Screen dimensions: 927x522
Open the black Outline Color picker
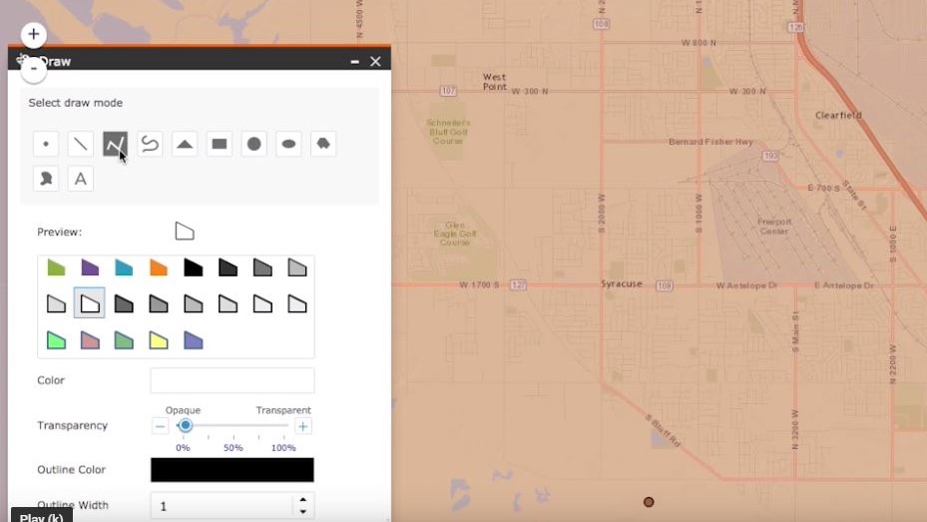point(232,470)
